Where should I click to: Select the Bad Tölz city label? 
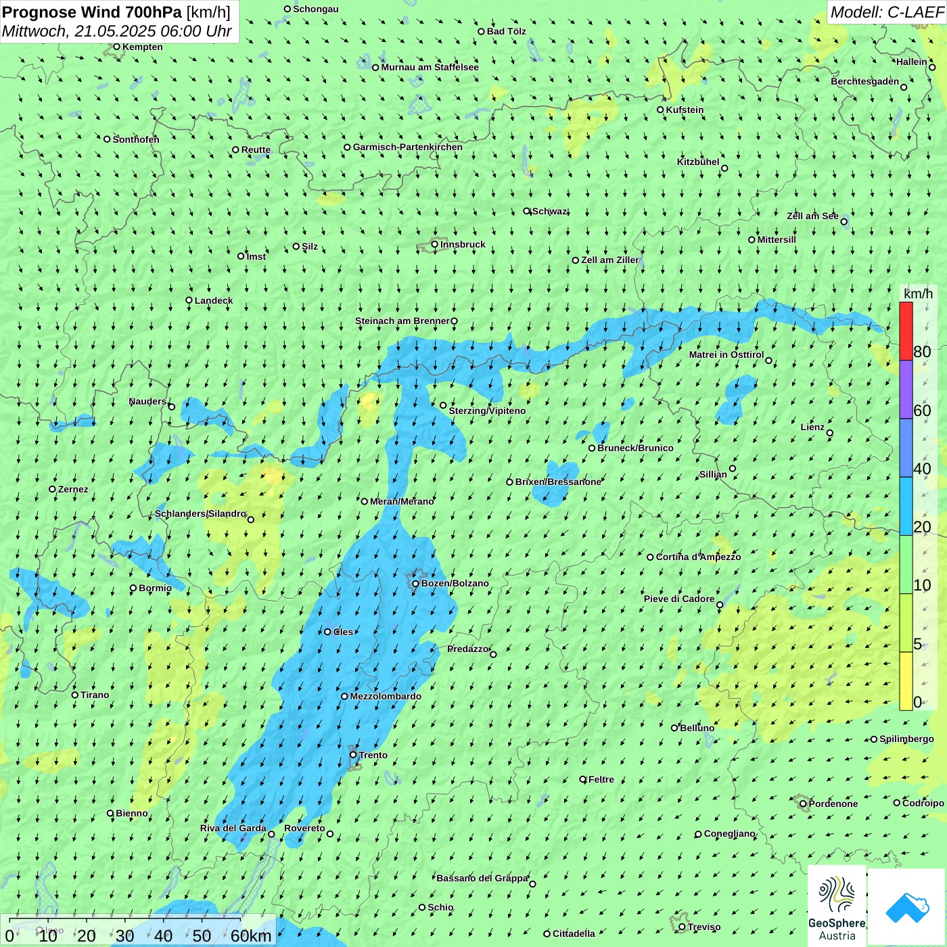coord(507,31)
